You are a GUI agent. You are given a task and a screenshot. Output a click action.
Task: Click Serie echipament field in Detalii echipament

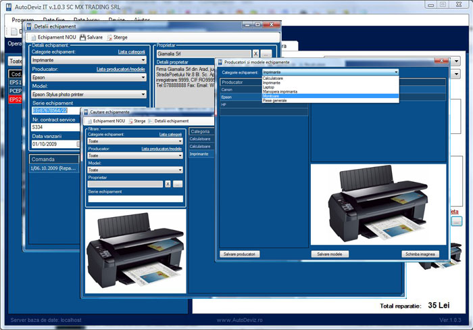pos(56,110)
